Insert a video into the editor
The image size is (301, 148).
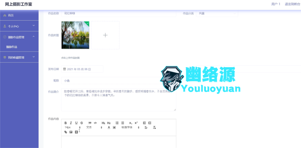pos(76,132)
